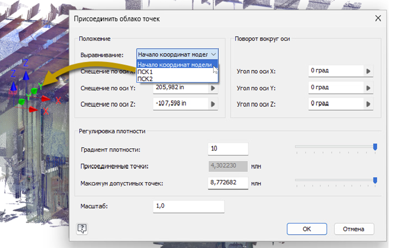Confirm with the ОК button

307,229
